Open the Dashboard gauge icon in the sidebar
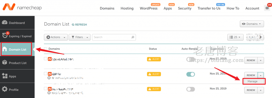272x98 pixels. coord(5,23)
